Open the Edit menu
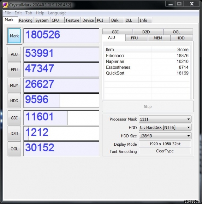202x204 pixels. click(x=18, y=13)
